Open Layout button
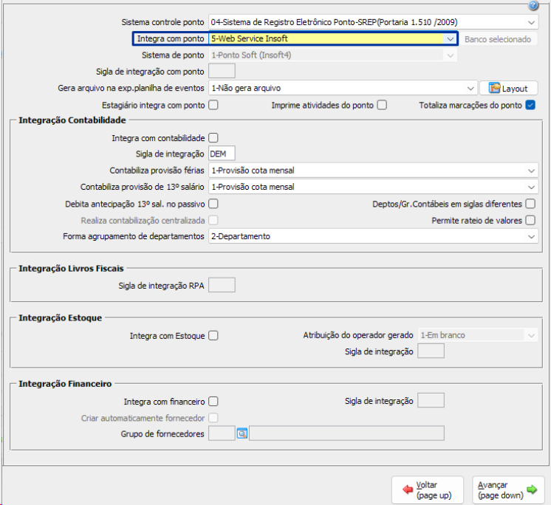 [x=508, y=88]
